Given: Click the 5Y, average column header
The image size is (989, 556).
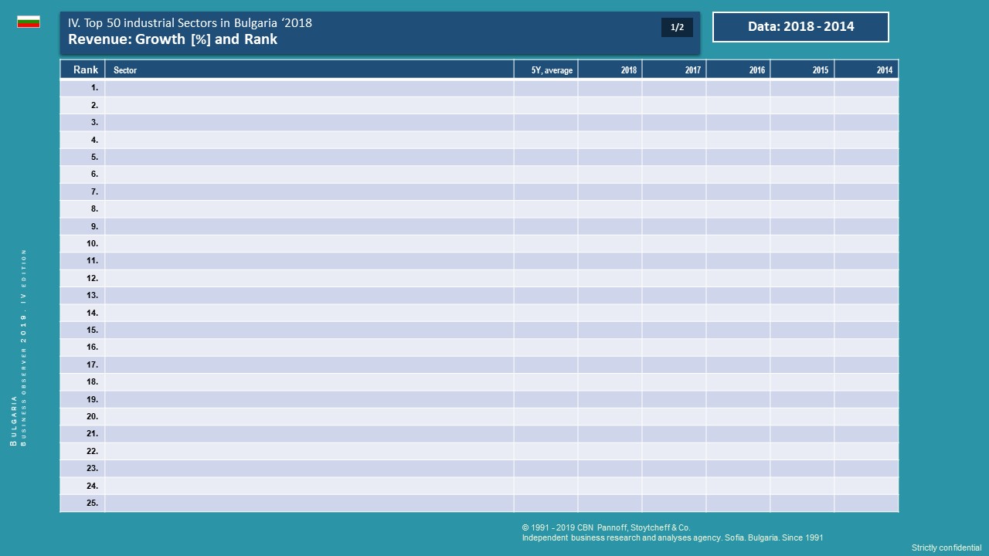Looking at the screenshot, I should tap(545, 69).
